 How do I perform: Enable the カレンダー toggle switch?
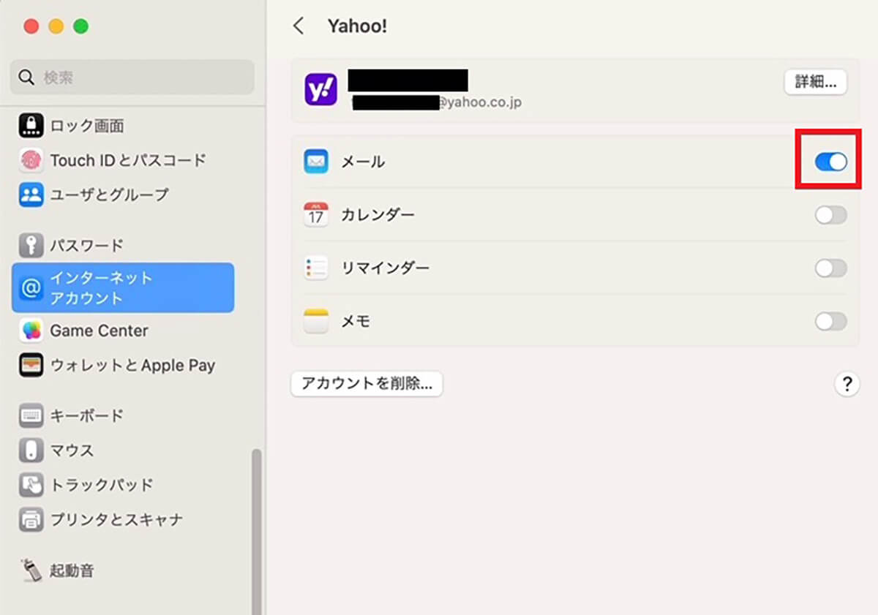[x=830, y=215]
